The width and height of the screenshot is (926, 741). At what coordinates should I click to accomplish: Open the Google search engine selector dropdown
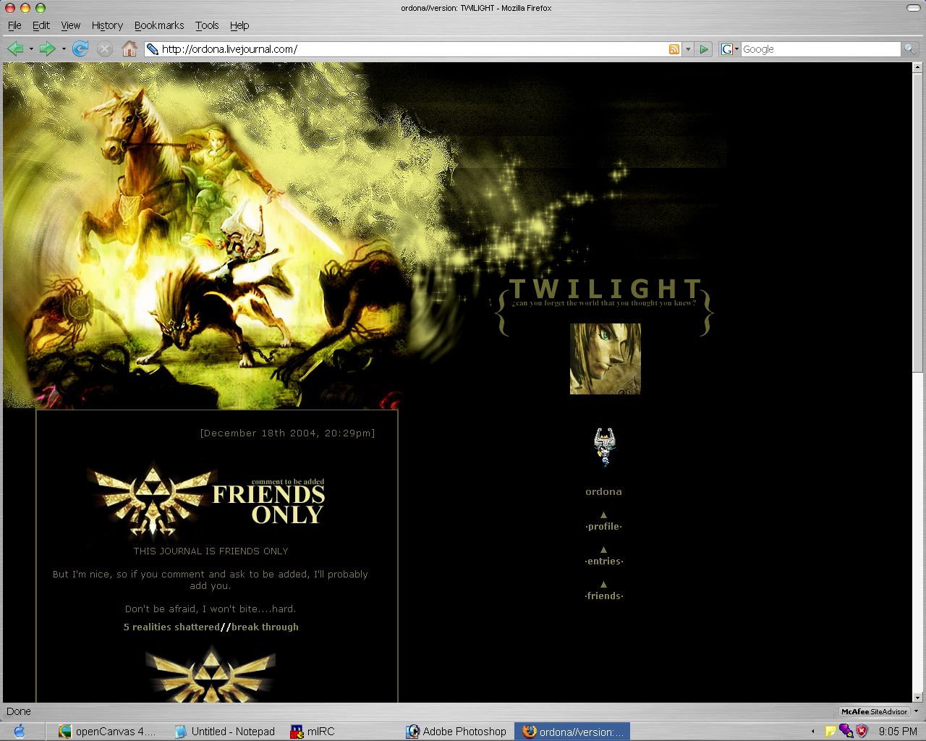[730, 49]
